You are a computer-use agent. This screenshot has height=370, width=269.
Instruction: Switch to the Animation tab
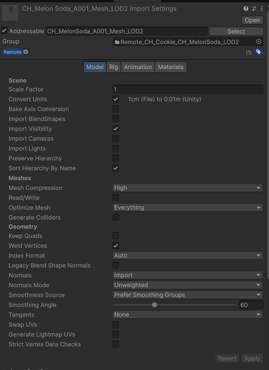point(138,67)
